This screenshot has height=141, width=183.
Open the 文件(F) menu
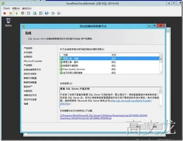pyautogui.click(x=7, y=9)
